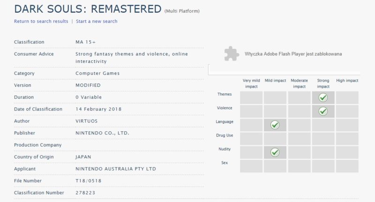Click the File Number T18/0518 value

[88, 181]
